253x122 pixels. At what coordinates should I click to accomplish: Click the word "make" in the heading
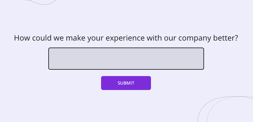(x=76, y=38)
